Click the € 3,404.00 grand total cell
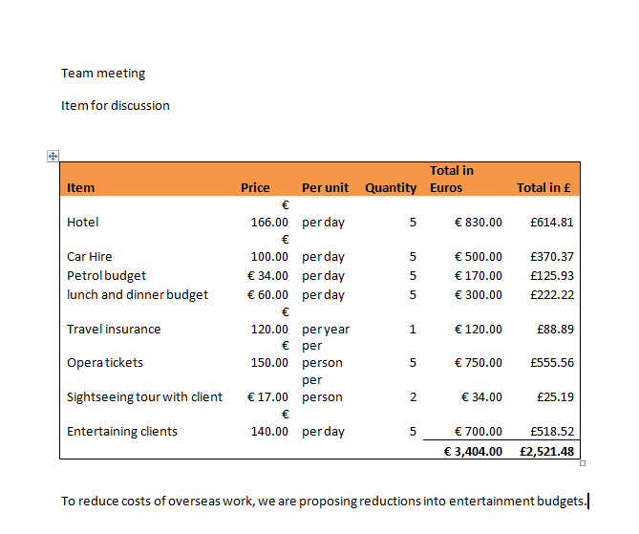Screen dimensions: 639x534 click(473, 451)
